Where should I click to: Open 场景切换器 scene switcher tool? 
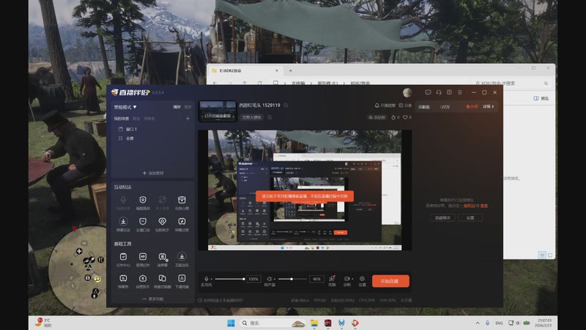162,281
